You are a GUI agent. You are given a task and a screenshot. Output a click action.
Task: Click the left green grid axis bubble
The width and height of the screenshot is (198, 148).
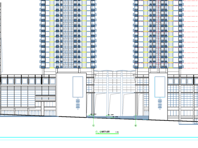point(94,125)
